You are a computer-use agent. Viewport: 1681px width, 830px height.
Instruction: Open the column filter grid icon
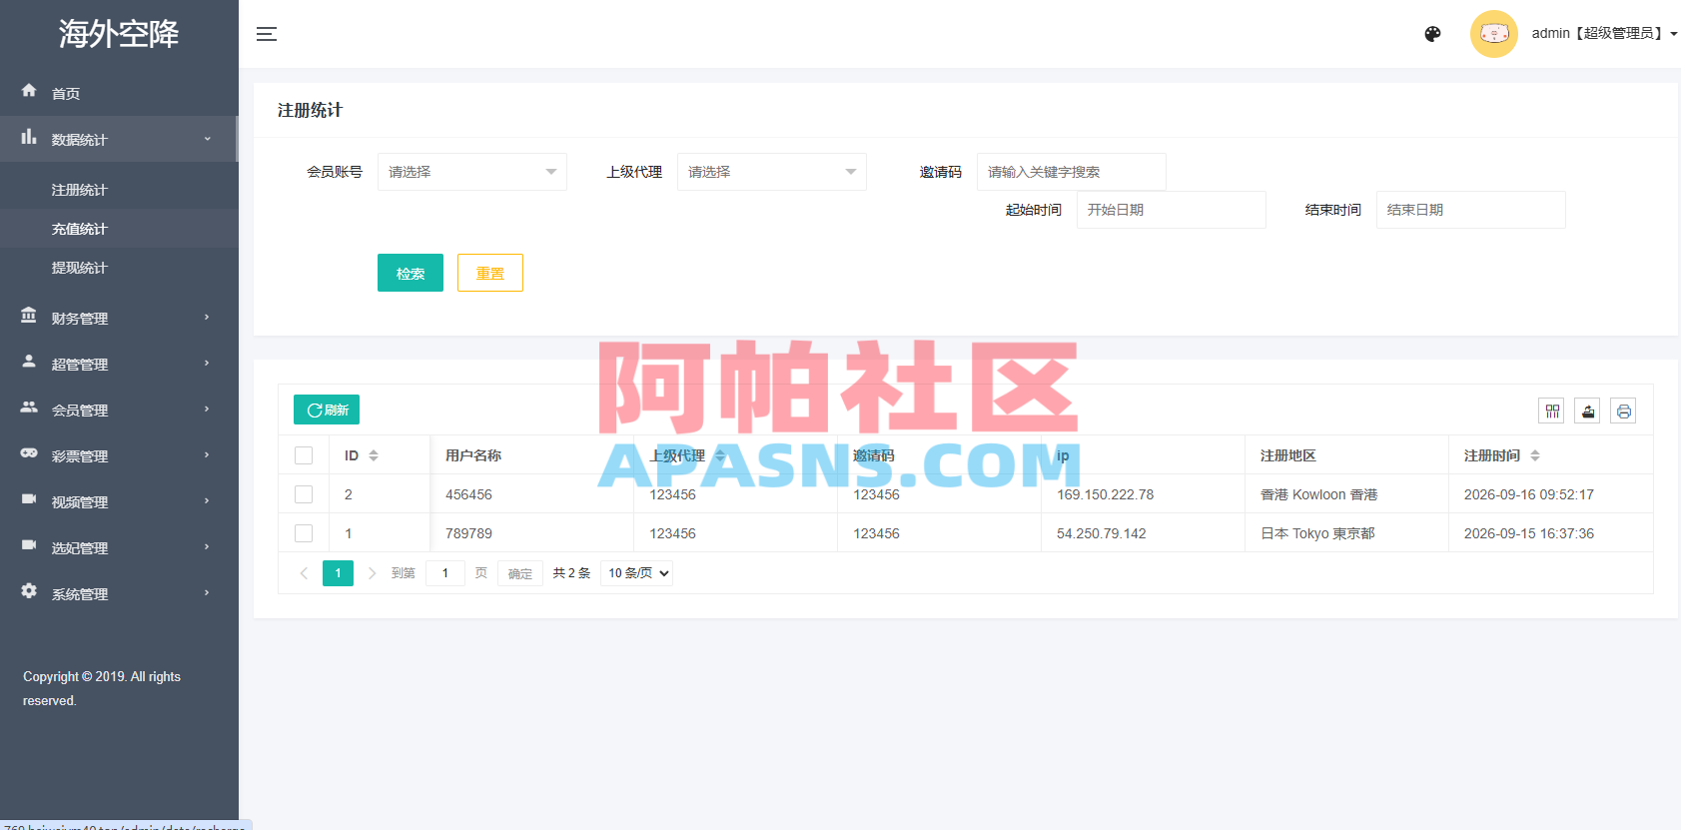[x=1552, y=411]
